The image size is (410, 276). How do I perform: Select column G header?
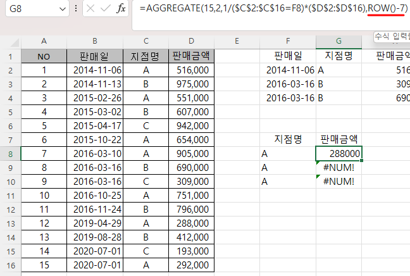339,41
